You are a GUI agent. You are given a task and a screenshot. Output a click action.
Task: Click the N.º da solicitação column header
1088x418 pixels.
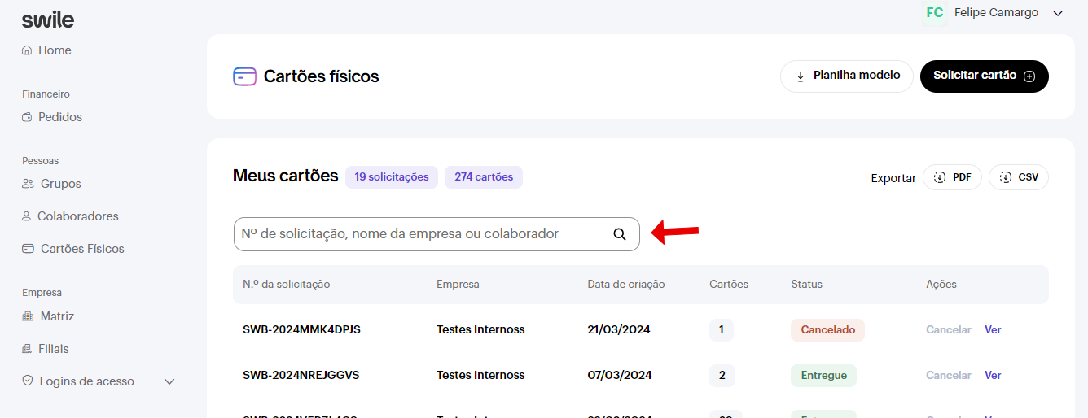click(287, 285)
